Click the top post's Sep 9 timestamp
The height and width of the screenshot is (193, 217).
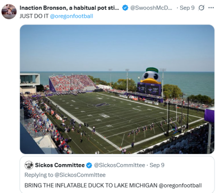[x=187, y=8]
